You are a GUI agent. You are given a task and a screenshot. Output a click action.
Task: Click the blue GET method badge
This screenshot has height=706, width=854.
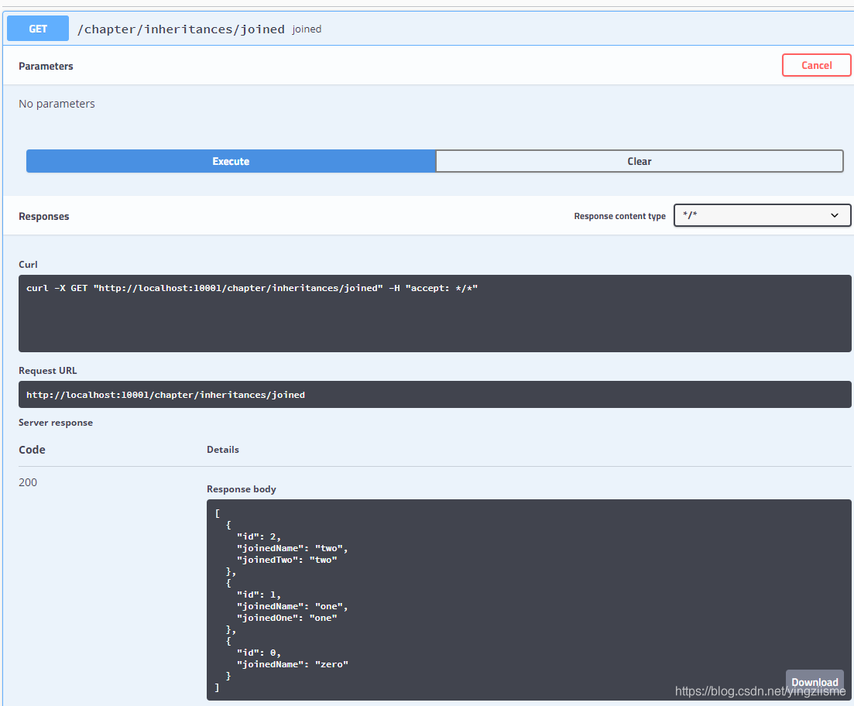38,29
